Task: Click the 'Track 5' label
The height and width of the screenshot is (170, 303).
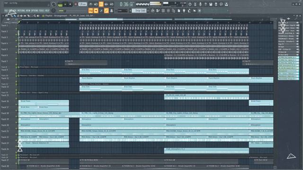Action: coord(5,49)
